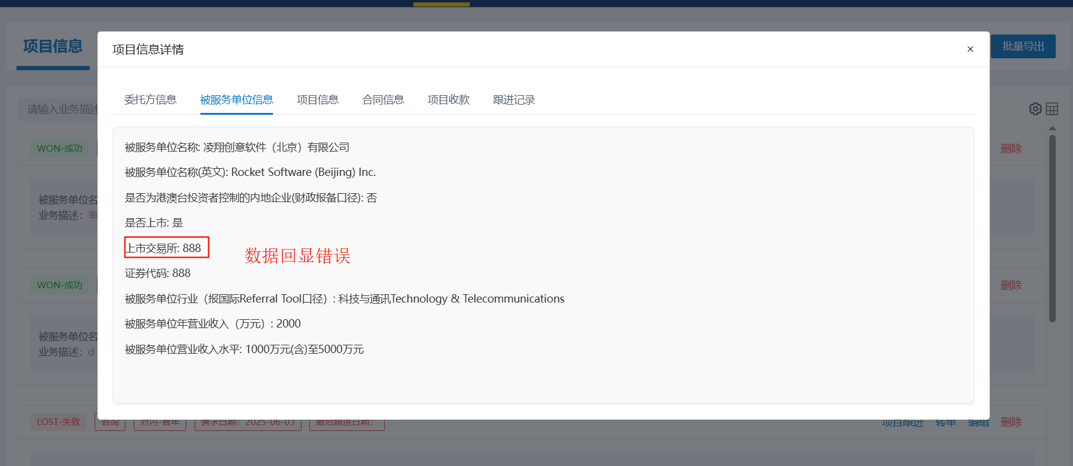Click the table column layout icon
The image size is (1073, 466).
click(1052, 109)
